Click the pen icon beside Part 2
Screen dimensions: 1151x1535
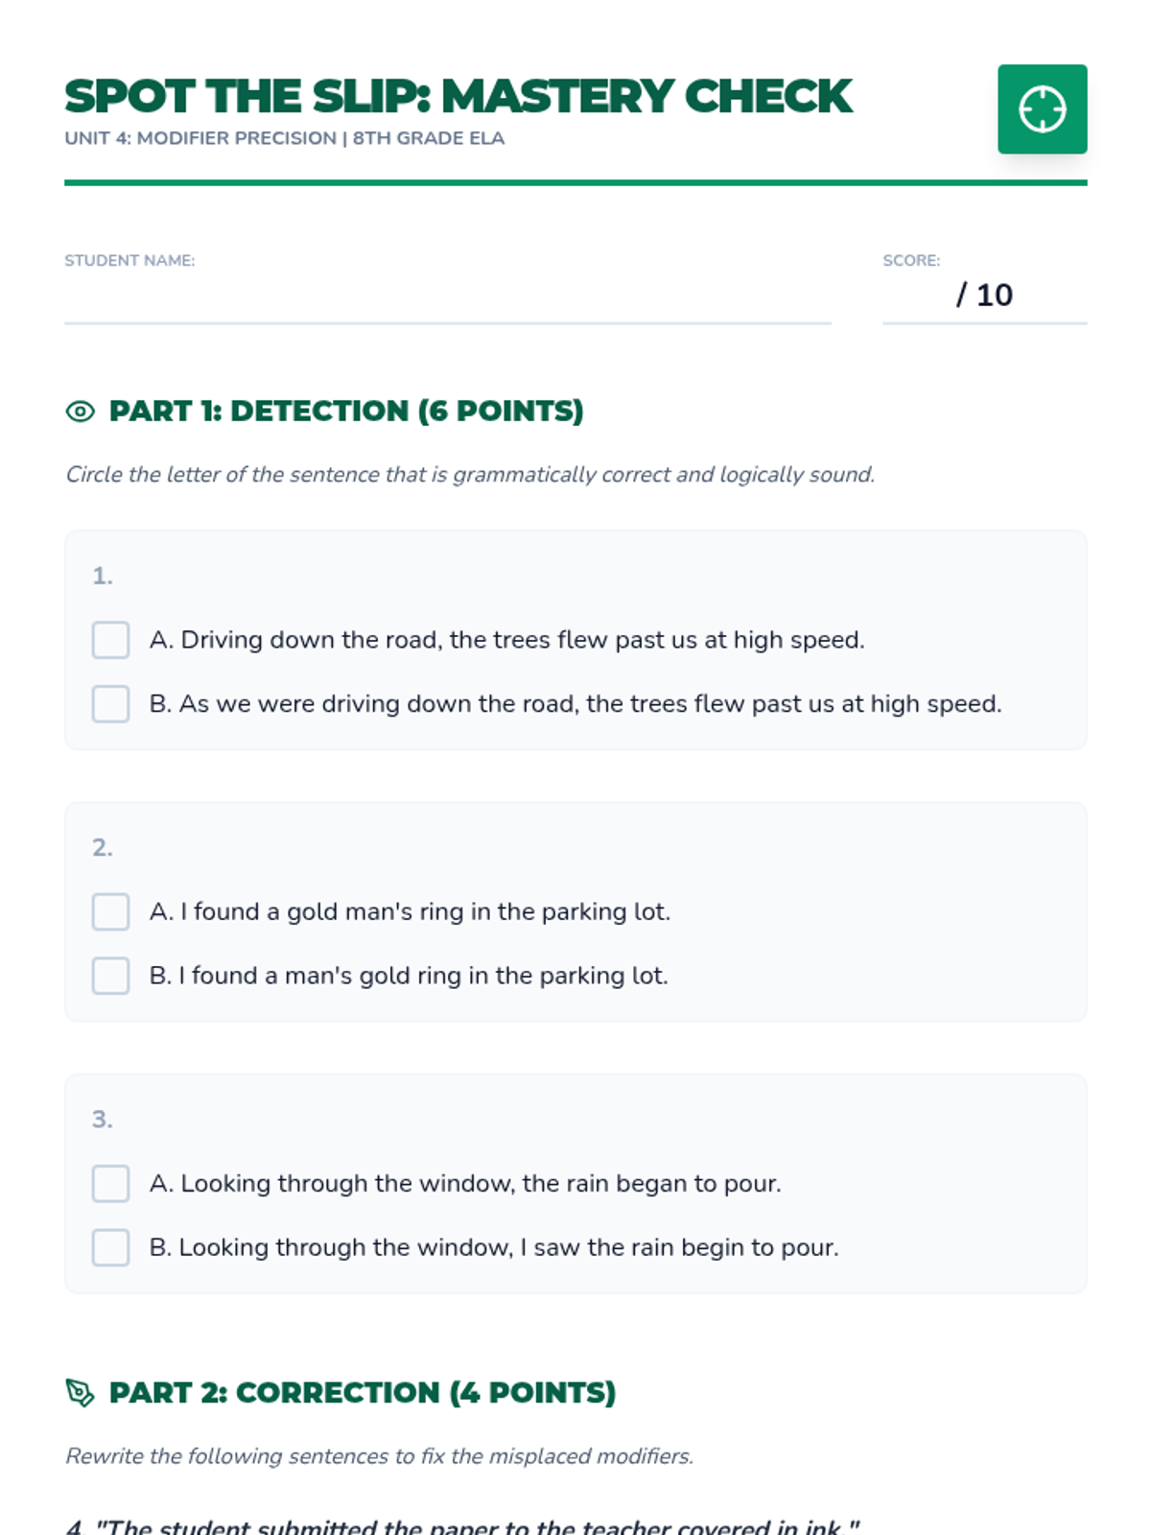[x=81, y=1393]
